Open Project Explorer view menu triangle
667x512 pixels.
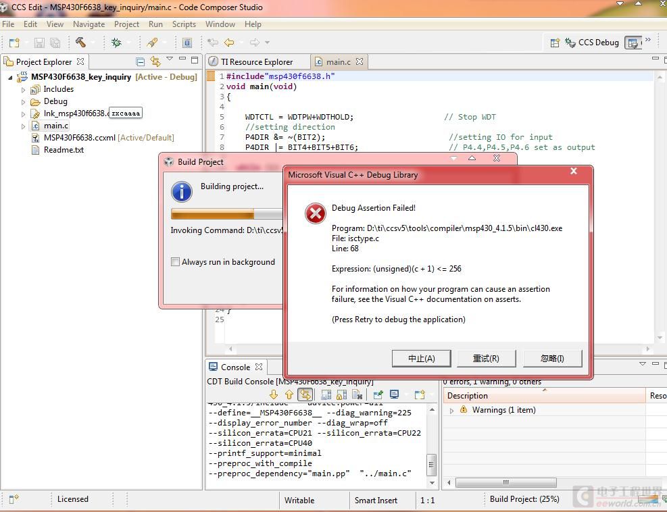click(x=170, y=59)
